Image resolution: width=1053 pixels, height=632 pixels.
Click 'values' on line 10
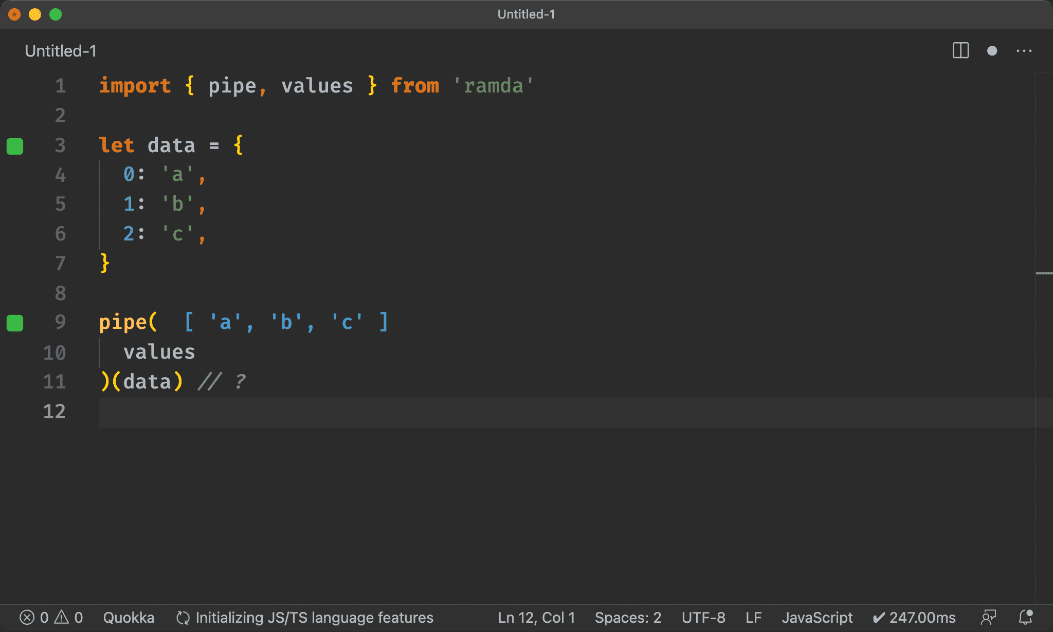coord(159,352)
